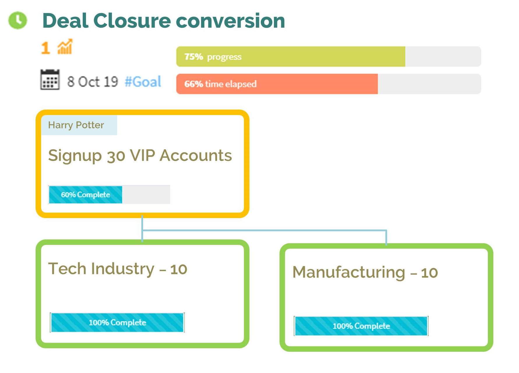The height and width of the screenshot is (373, 519).
Task: Click Tech Industry 100% Complete bar
Action: [x=117, y=322]
